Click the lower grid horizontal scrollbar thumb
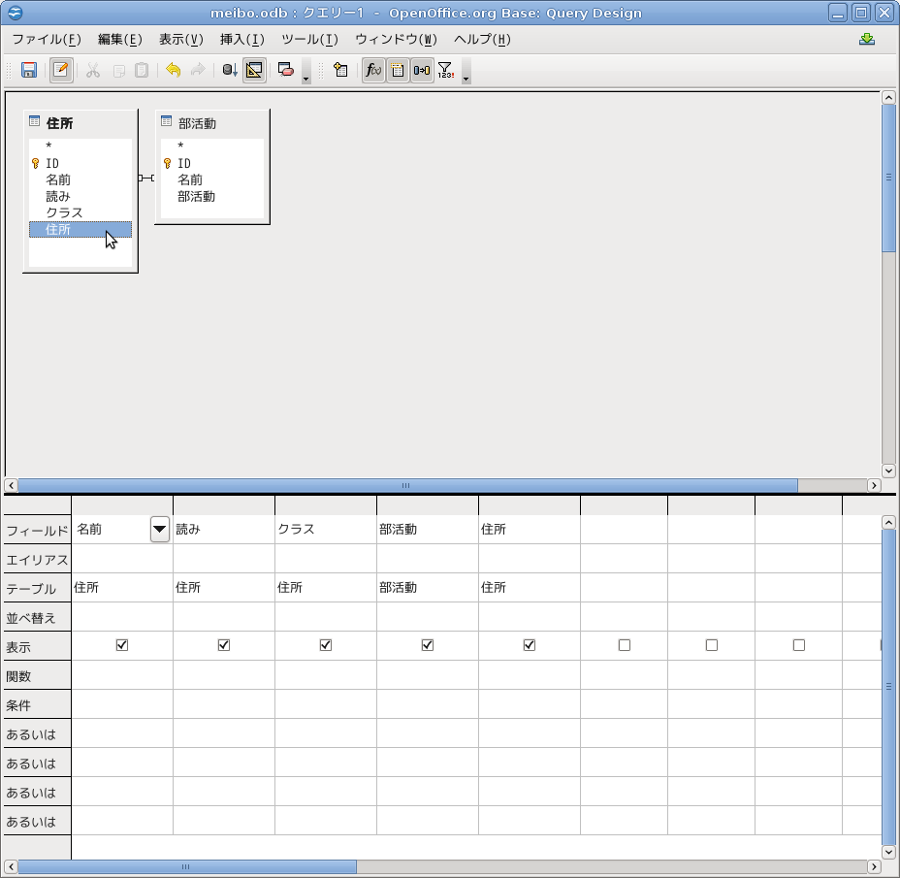 pos(186,866)
